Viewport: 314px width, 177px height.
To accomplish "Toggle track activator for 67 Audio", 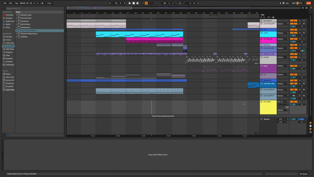I will tap(293, 102).
